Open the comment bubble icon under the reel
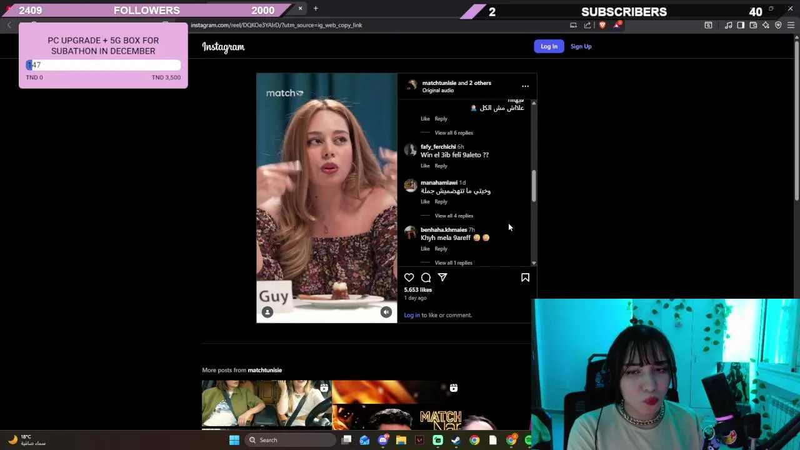800x450 pixels. click(x=426, y=277)
